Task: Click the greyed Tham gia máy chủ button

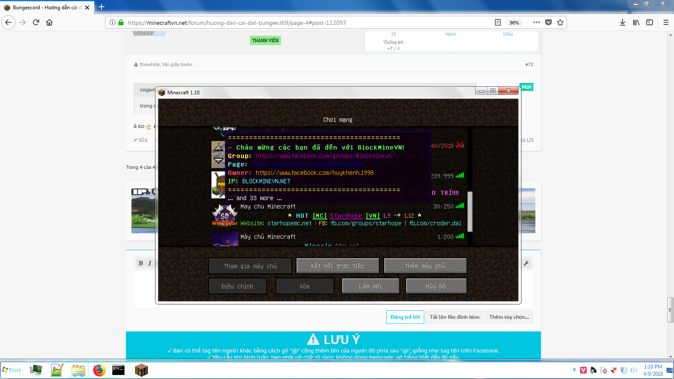Action: [250, 266]
